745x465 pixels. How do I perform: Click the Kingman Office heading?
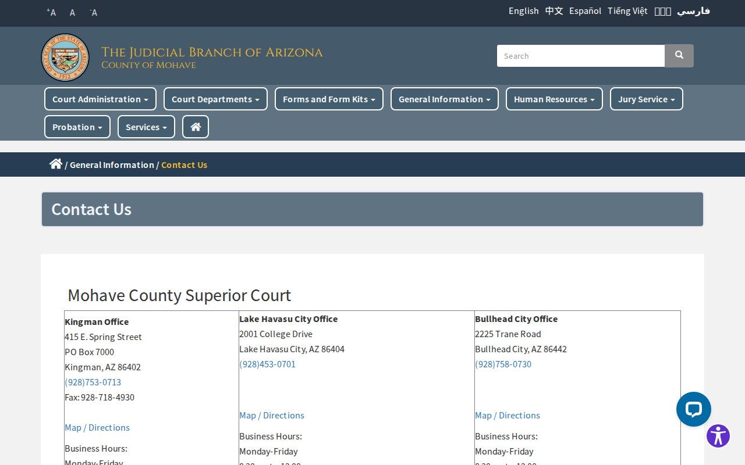(97, 321)
